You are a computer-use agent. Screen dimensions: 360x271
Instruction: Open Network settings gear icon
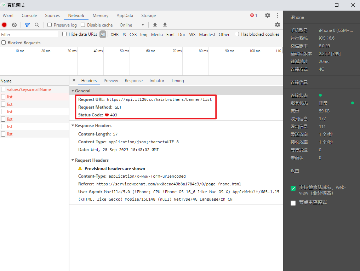(x=278, y=25)
